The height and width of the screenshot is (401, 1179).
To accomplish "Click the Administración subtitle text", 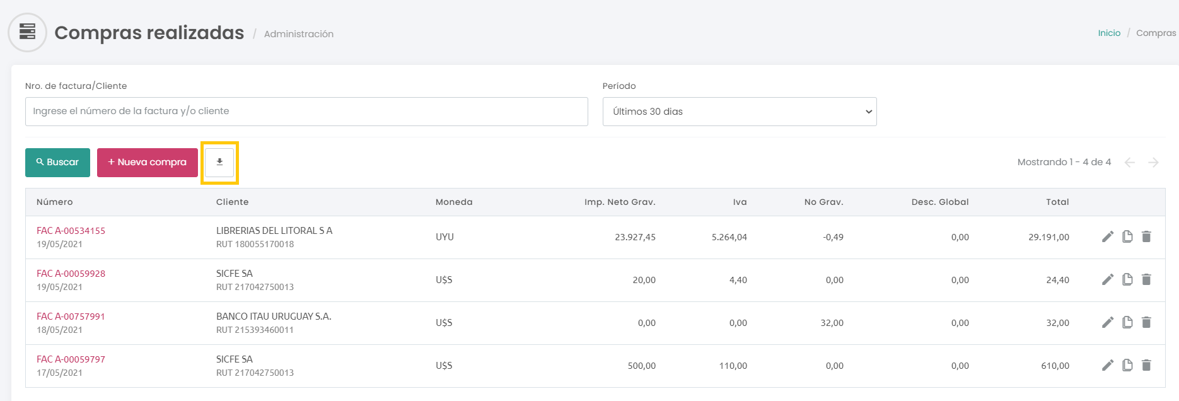I will (x=299, y=34).
